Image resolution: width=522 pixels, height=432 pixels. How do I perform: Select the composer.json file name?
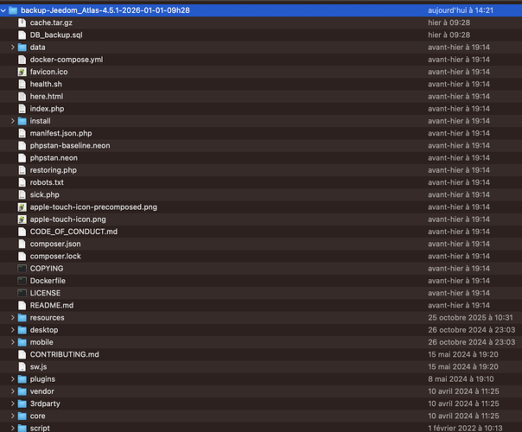pos(55,244)
